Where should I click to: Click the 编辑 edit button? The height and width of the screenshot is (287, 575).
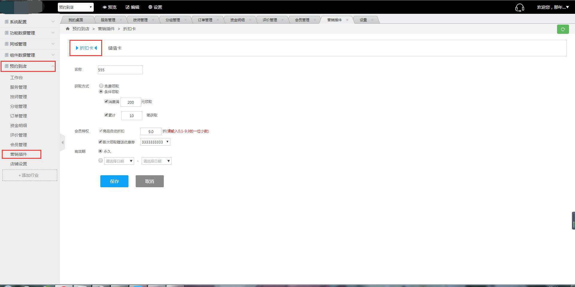(x=132, y=7)
